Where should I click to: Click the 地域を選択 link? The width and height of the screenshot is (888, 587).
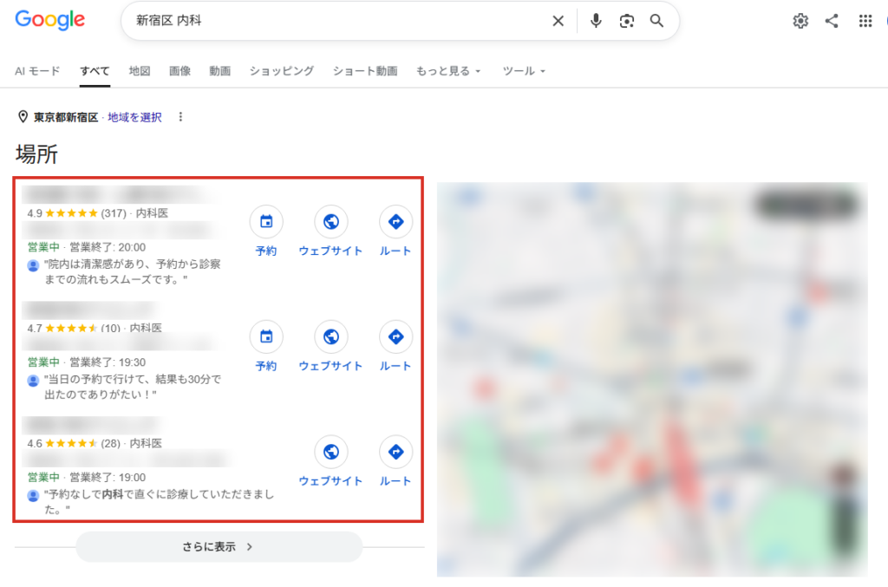134,117
